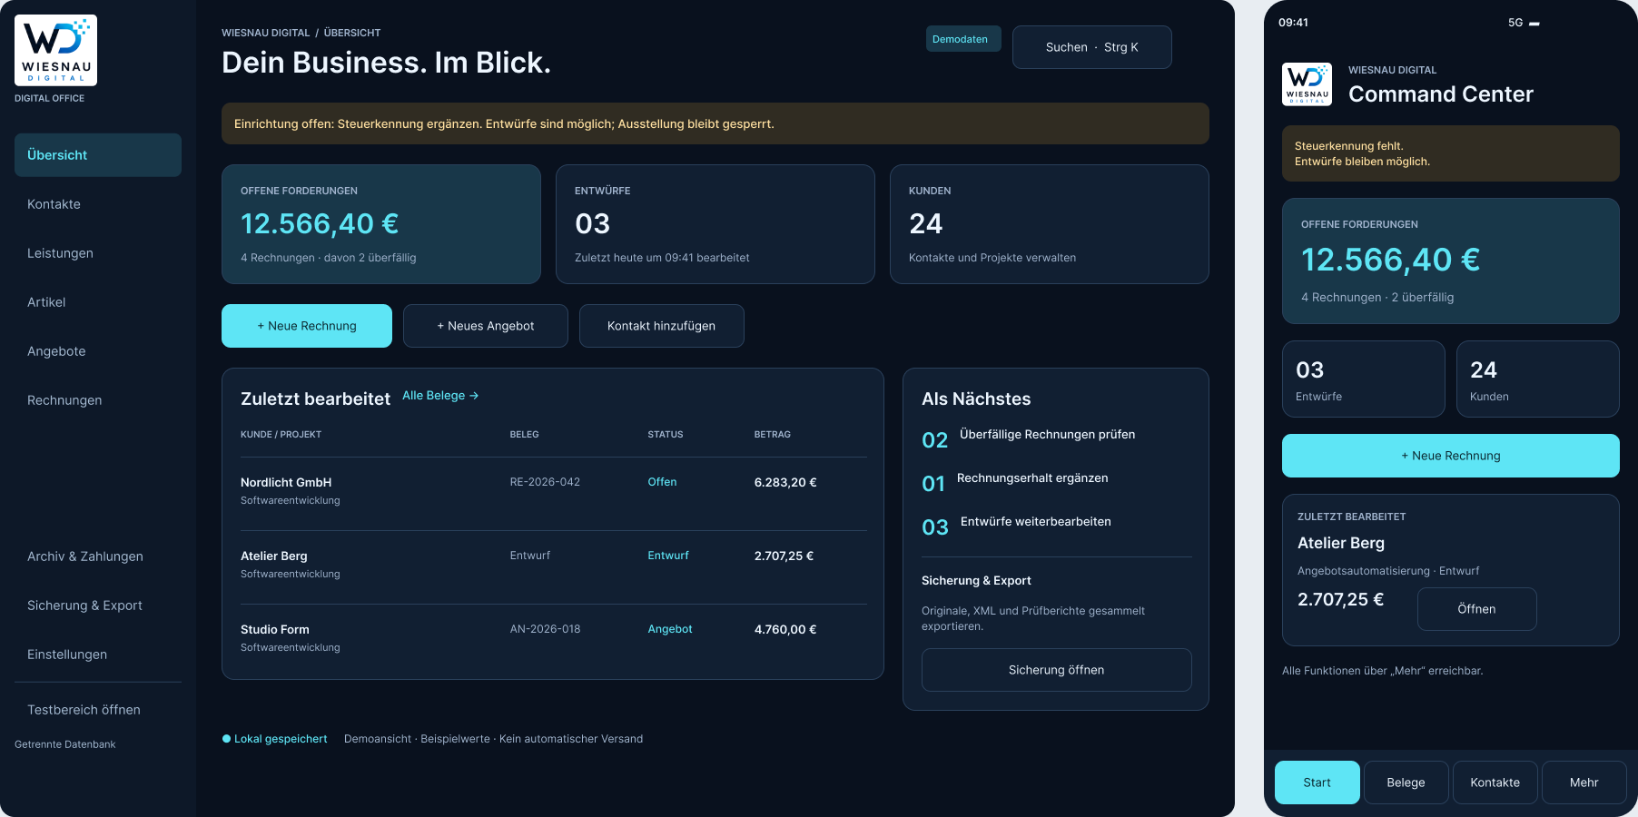Open the Kunden 24 card on desktop
The image size is (1638, 817).
[x=1050, y=224]
